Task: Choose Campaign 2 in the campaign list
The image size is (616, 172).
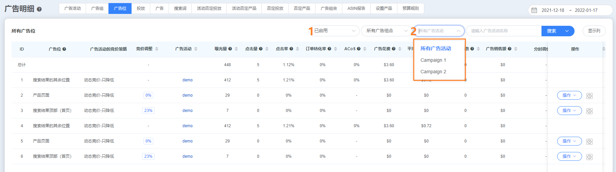Action: click(433, 72)
